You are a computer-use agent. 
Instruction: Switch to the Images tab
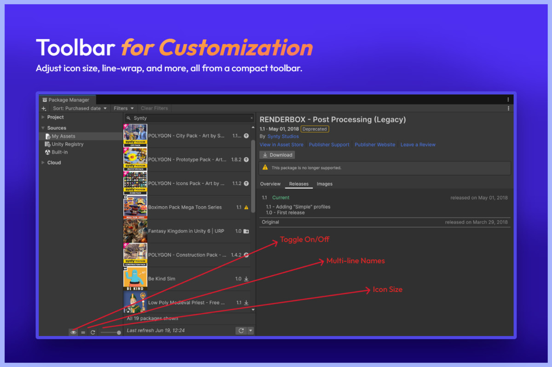tap(325, 184)
